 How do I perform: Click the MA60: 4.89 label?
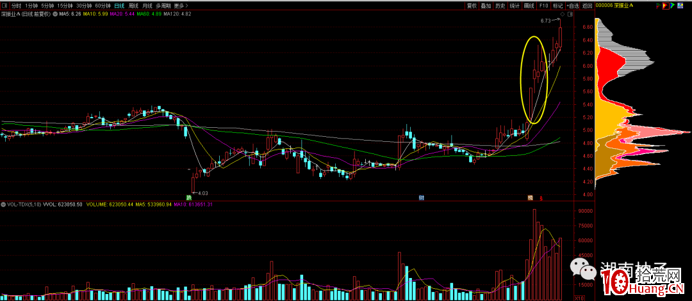tap(149, 14)
